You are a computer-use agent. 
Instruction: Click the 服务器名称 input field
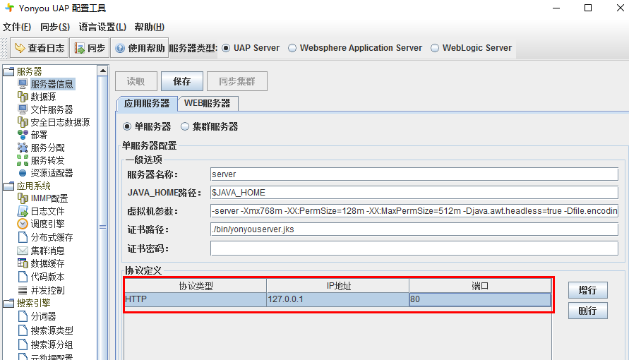414,174
